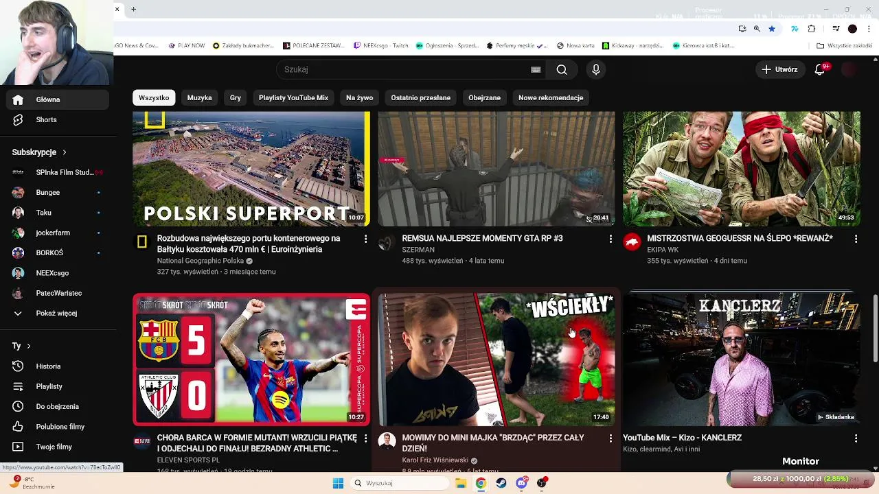This screenshot has width=879, height=494.
Task: Open the NEEXcsgo Twitch bookmark
Action: pos(381,46)
